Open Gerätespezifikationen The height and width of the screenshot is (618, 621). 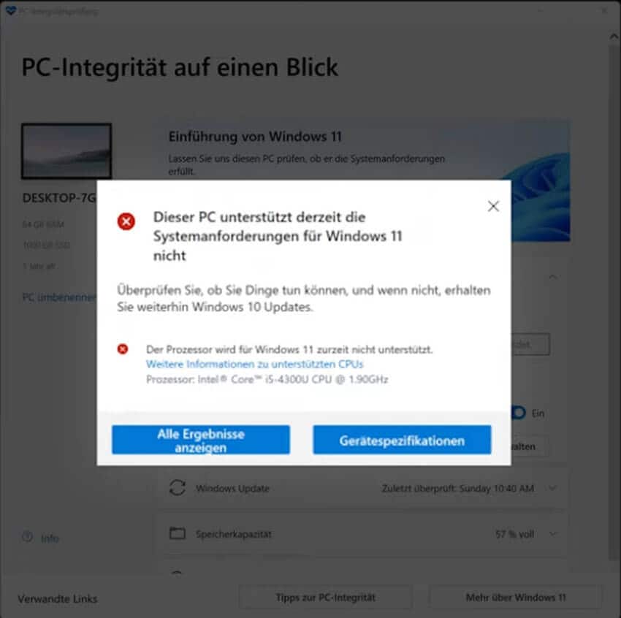pos(402,440)
